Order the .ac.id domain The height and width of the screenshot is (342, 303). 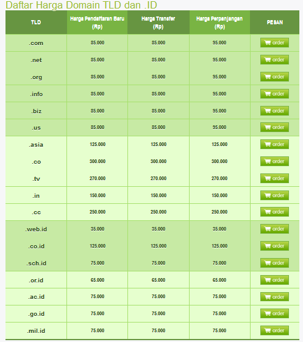[x=274, y=297]
